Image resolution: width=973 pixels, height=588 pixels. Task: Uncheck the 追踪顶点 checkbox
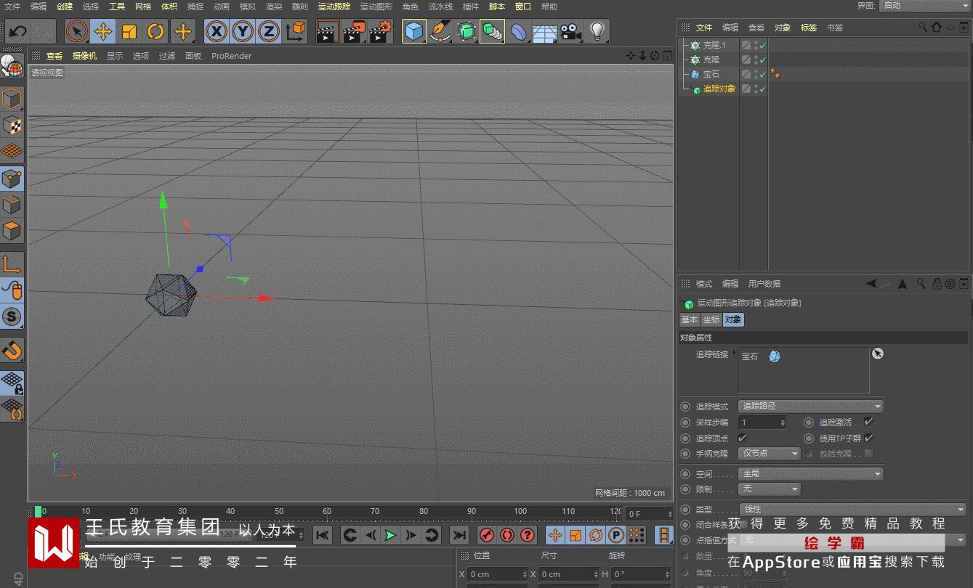pyautogui.click(x=742, y=438)
